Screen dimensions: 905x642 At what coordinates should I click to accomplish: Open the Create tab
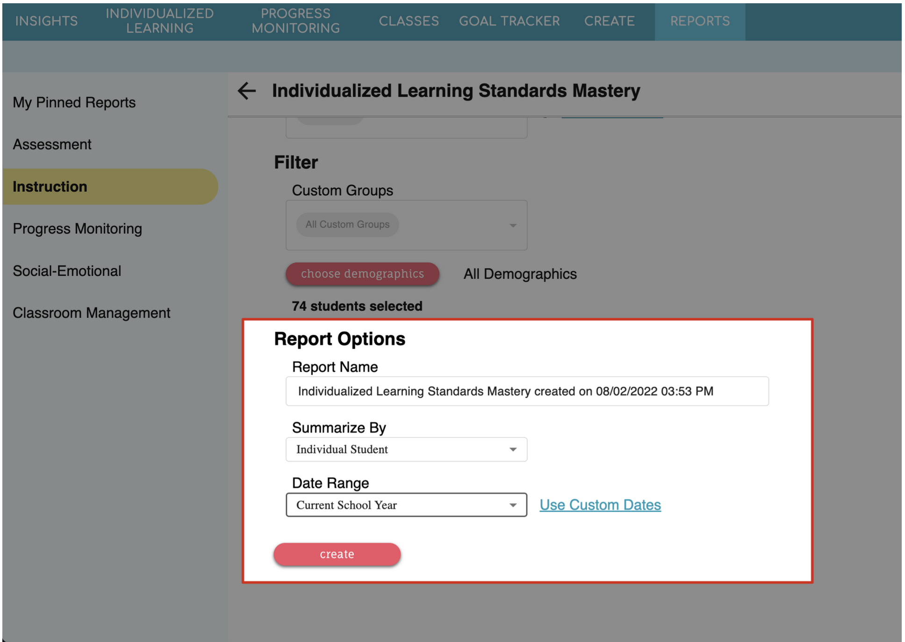(609, 21)
